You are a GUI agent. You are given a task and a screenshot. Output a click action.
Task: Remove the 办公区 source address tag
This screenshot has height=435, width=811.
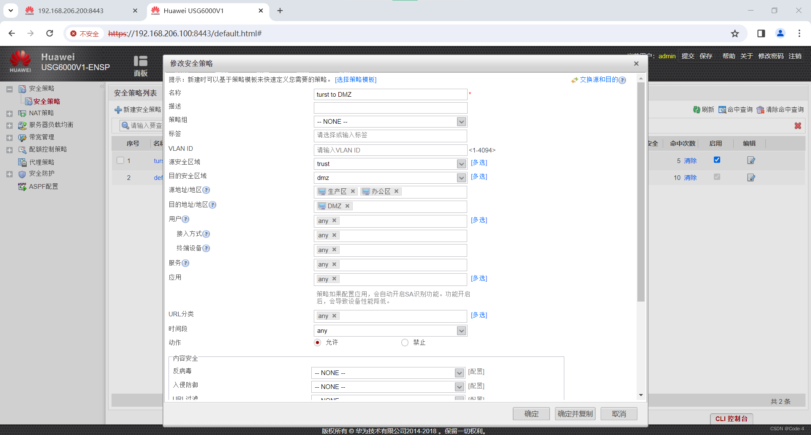[396, 191]
